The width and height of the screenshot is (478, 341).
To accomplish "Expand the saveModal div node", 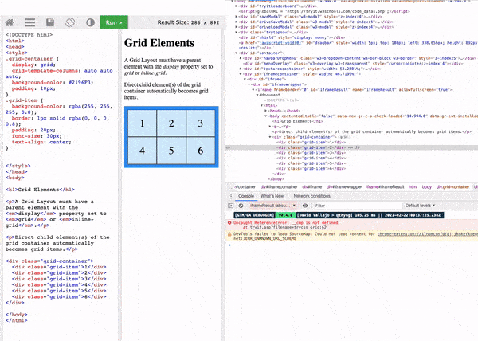I will pyautogui.click(x=237, y=17).
